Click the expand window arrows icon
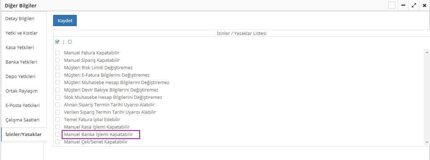This screenshot has height=160, width=430. [x=413, y=6]
